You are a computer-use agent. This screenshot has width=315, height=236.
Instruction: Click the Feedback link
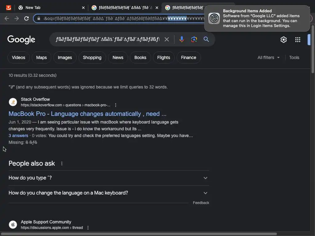pyautogui.click(x=201, y=203)
